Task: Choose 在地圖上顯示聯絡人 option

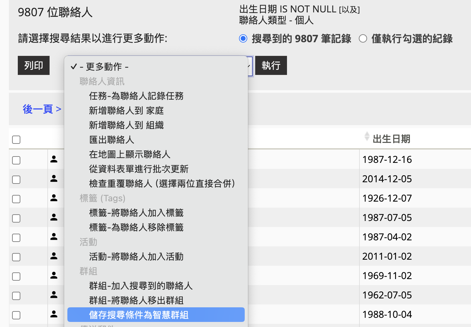Action: (x=156, y=154)
